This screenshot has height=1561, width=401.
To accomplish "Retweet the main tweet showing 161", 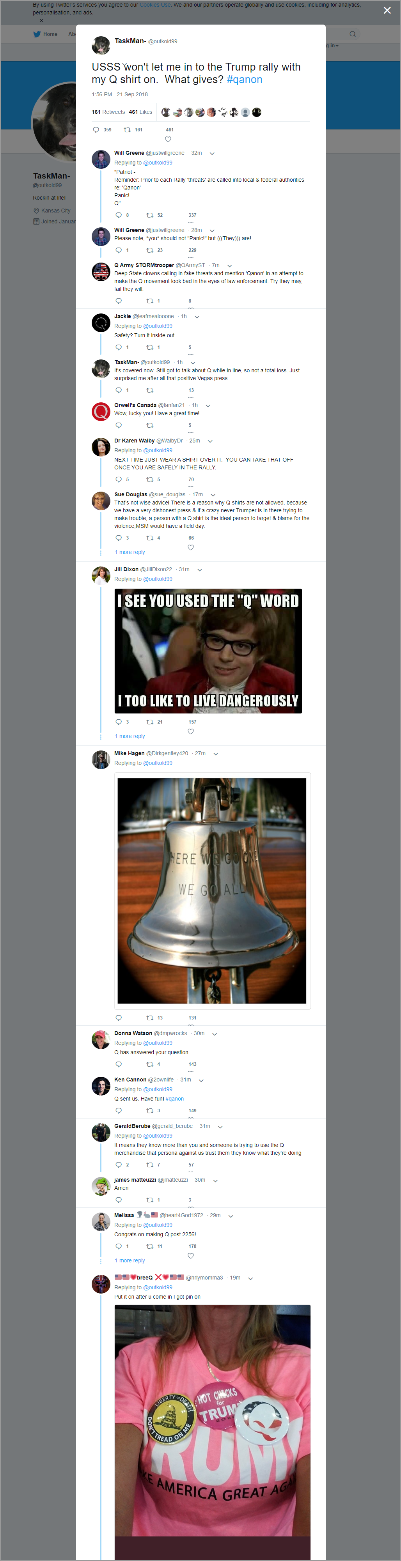I will pyautogui.click(x=128, y=130).
